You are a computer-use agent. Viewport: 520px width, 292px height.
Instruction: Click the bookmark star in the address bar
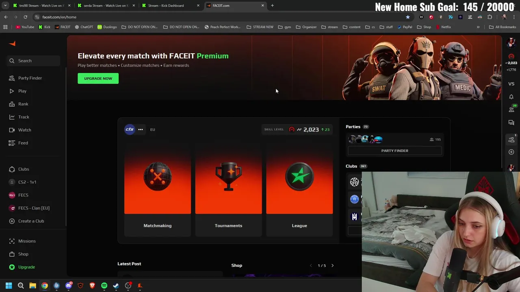[x=407, y=17]
